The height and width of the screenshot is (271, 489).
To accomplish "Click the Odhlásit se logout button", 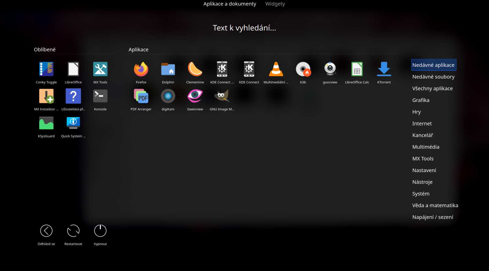I will click(46, 234).
